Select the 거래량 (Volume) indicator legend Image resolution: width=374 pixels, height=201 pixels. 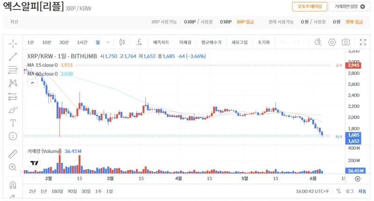click(44, 151)
